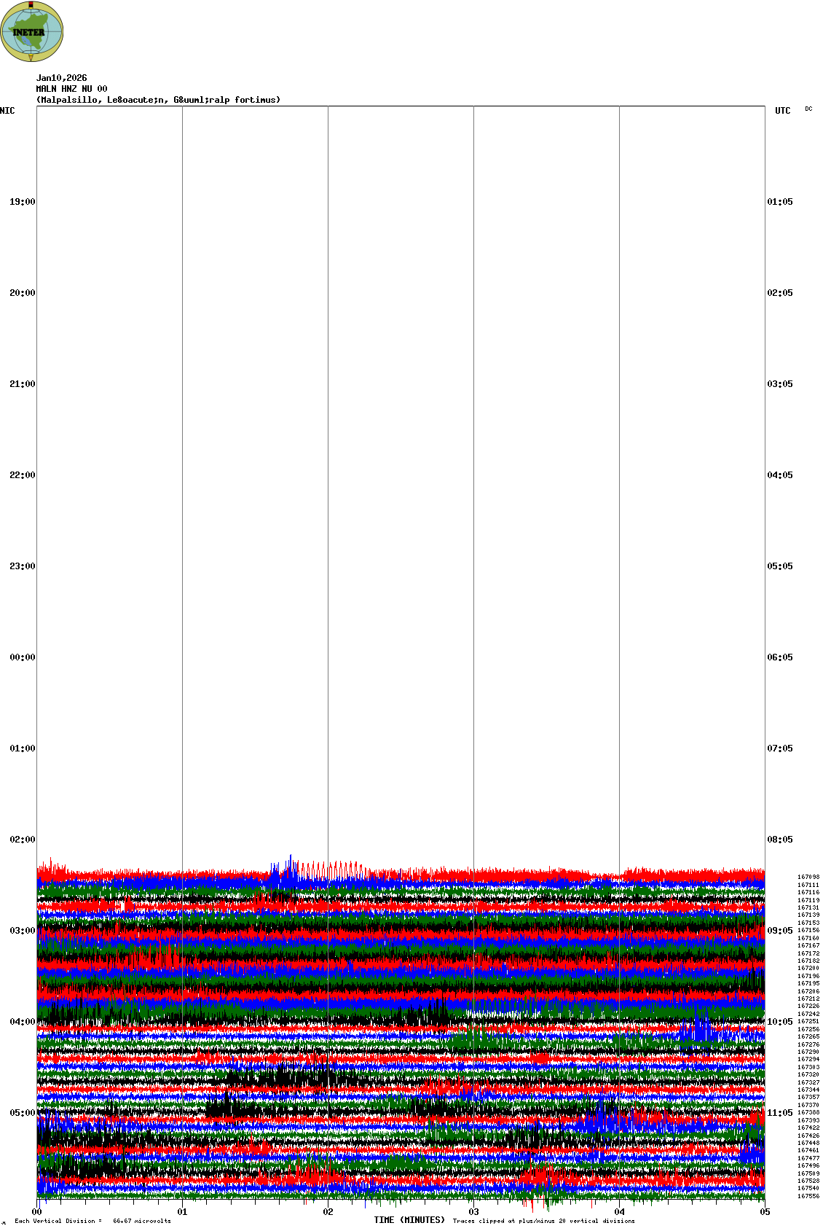Viewport: 823px width, 1231px height.
Task: Click the small DC label
Action: coord(808,109)
